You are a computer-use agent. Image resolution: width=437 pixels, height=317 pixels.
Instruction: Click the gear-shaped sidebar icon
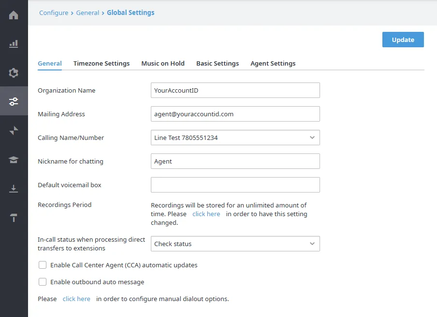[14, 72]
